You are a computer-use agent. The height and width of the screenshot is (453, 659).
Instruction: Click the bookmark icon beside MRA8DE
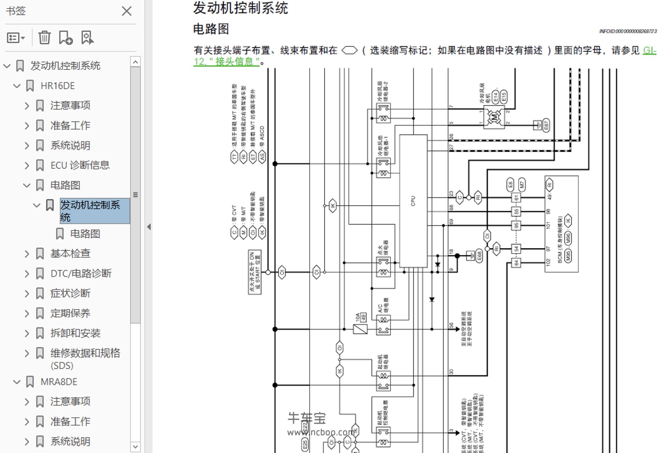30,382
